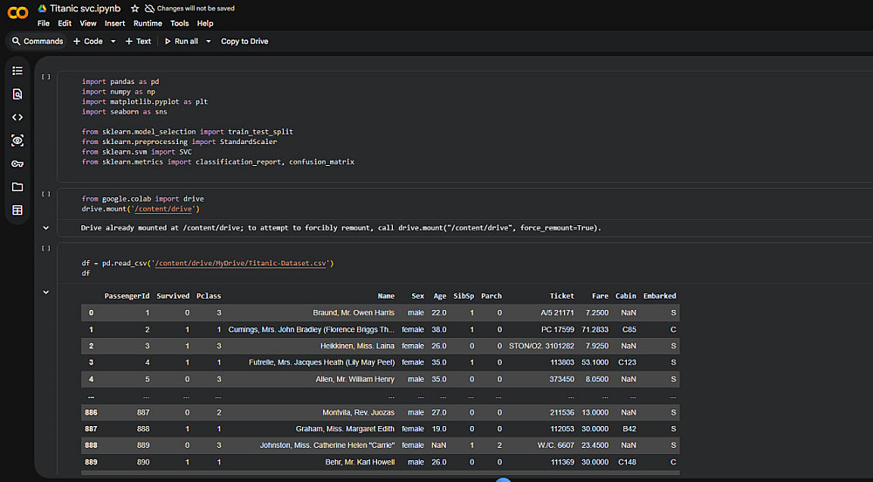873x482 pixels.
Task: Run the imports code cell
Action: click(46, 77)
